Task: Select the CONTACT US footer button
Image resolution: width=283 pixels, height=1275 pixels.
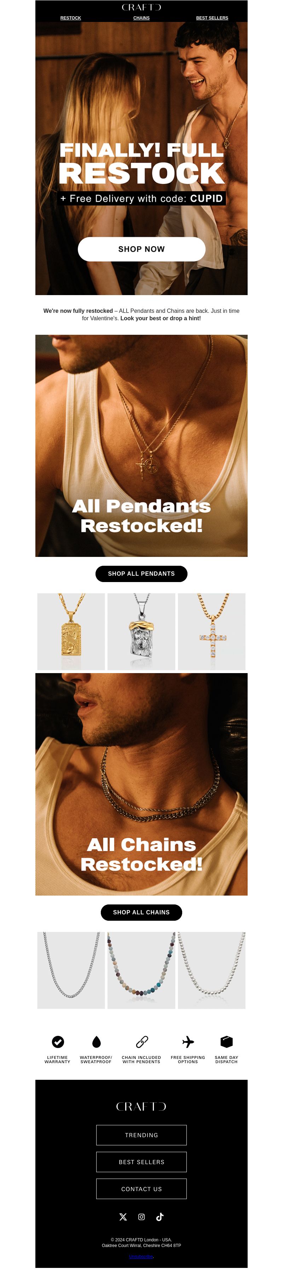Action: pos(142,1189)
